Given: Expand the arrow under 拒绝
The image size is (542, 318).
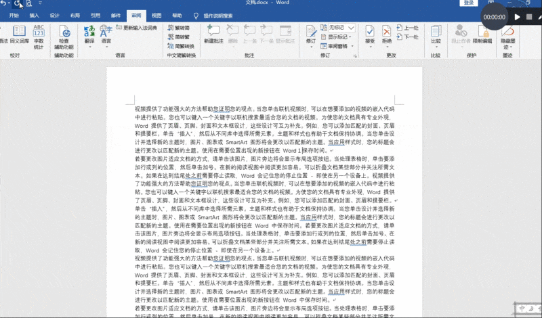Looking at the screenshot, I should click(x=387, y=47).
